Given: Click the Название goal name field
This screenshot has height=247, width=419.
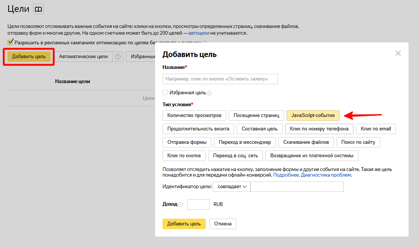Looking at the screenshot, I should 220,79.
